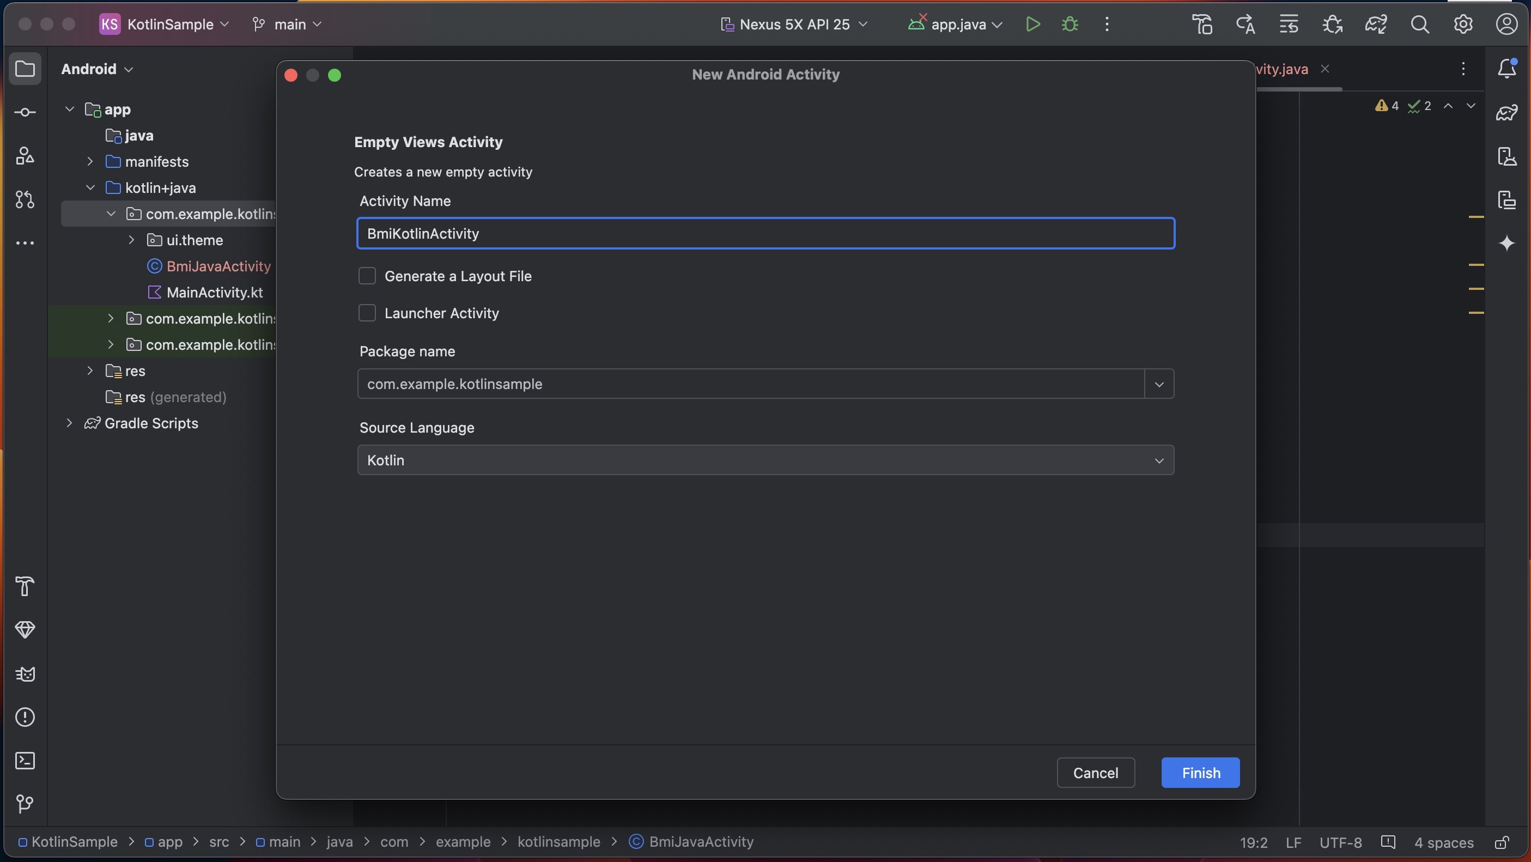Open the Notifications bell icon
The height and width of the screenshot is (862, 1531).
(x=1506, y=68)
